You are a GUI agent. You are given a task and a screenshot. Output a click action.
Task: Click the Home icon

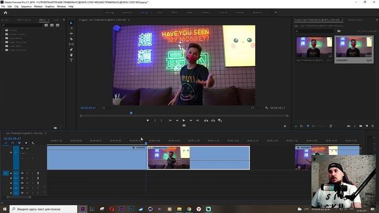[5, 12]
